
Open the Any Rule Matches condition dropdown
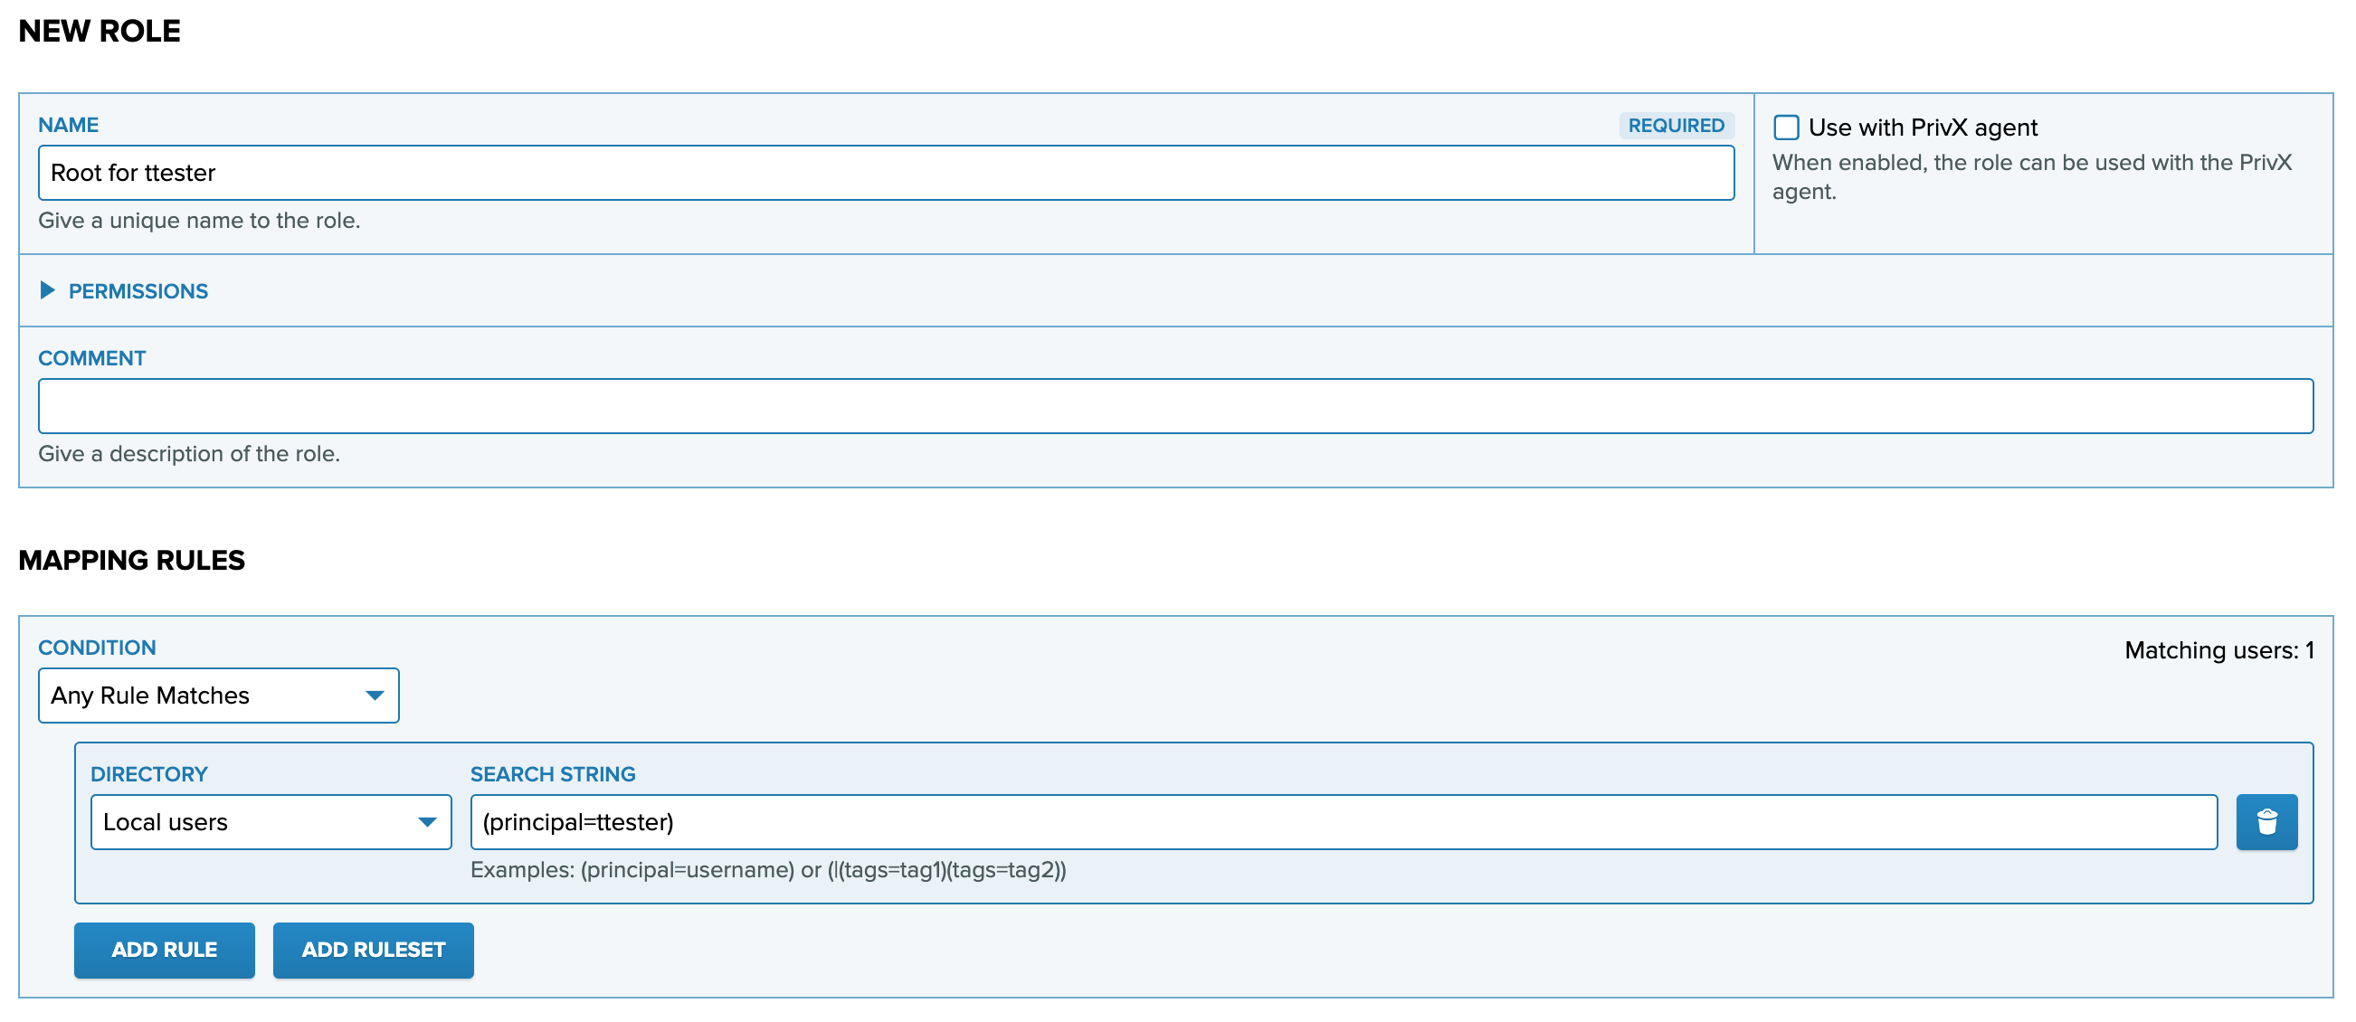coord(218,696)
